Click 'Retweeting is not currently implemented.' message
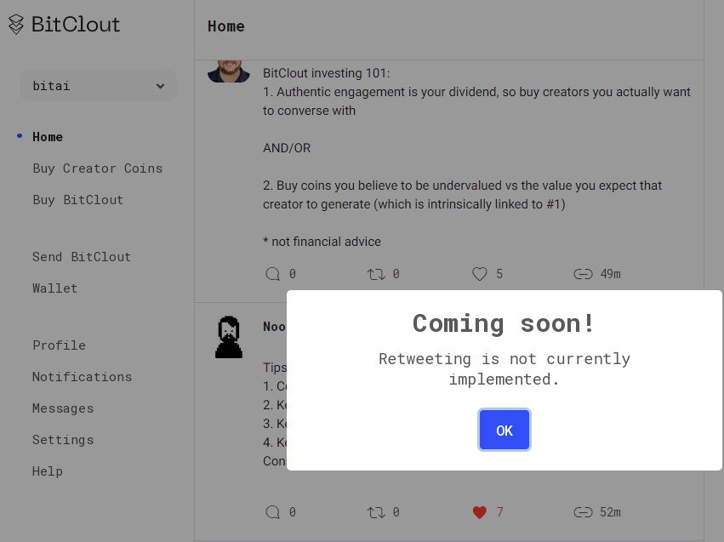 [x=505, y=369]
